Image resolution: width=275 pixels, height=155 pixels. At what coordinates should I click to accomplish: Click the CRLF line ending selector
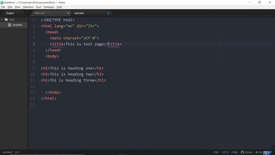[x=216, y=152]
